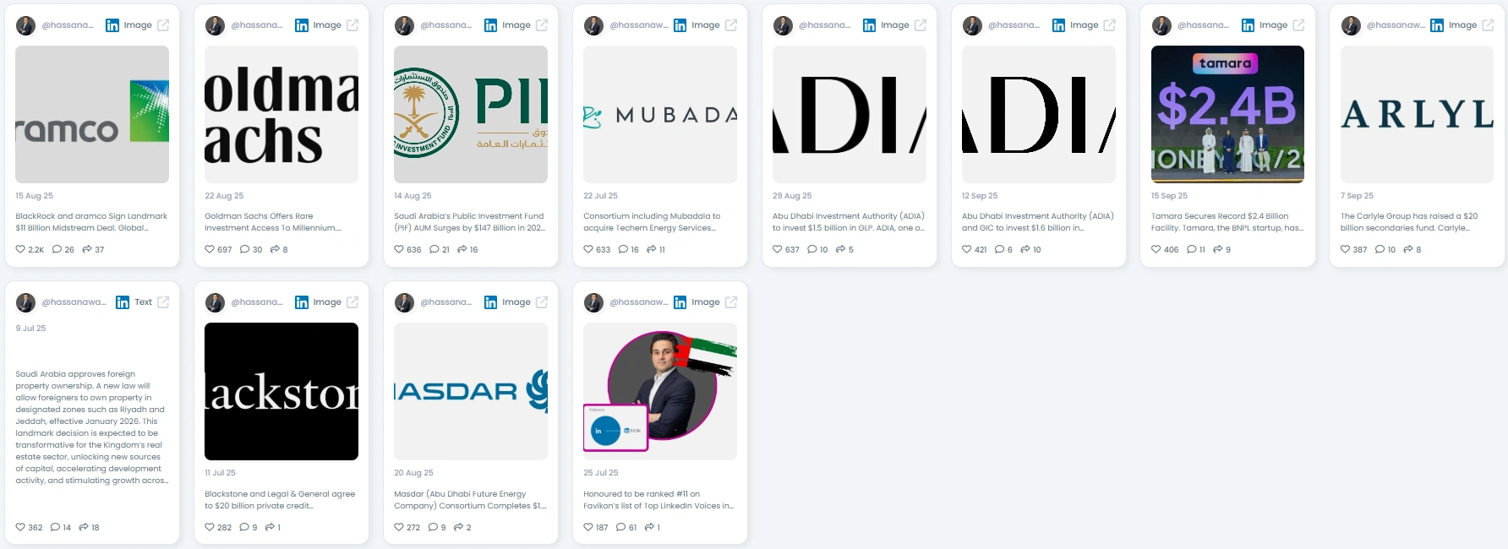Click the comment icon on the Masdar post
Image resolution: width=1508 pixels, height=549 pixels.
click(x=433, y=527)
